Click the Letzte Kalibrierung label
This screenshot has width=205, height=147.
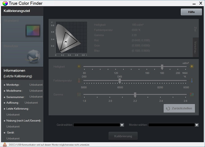18,108
